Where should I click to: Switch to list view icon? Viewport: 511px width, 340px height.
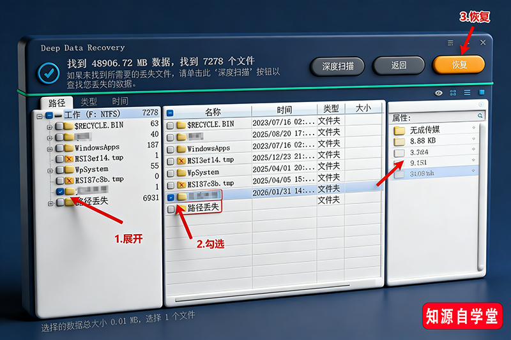tap(467, 93)
